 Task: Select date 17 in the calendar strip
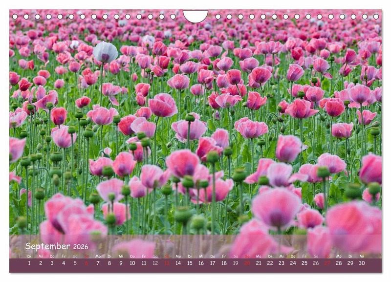click(x=213, y=263)
